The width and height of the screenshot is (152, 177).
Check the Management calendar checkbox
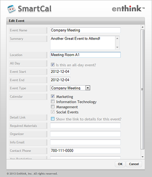tap(53, 107)
